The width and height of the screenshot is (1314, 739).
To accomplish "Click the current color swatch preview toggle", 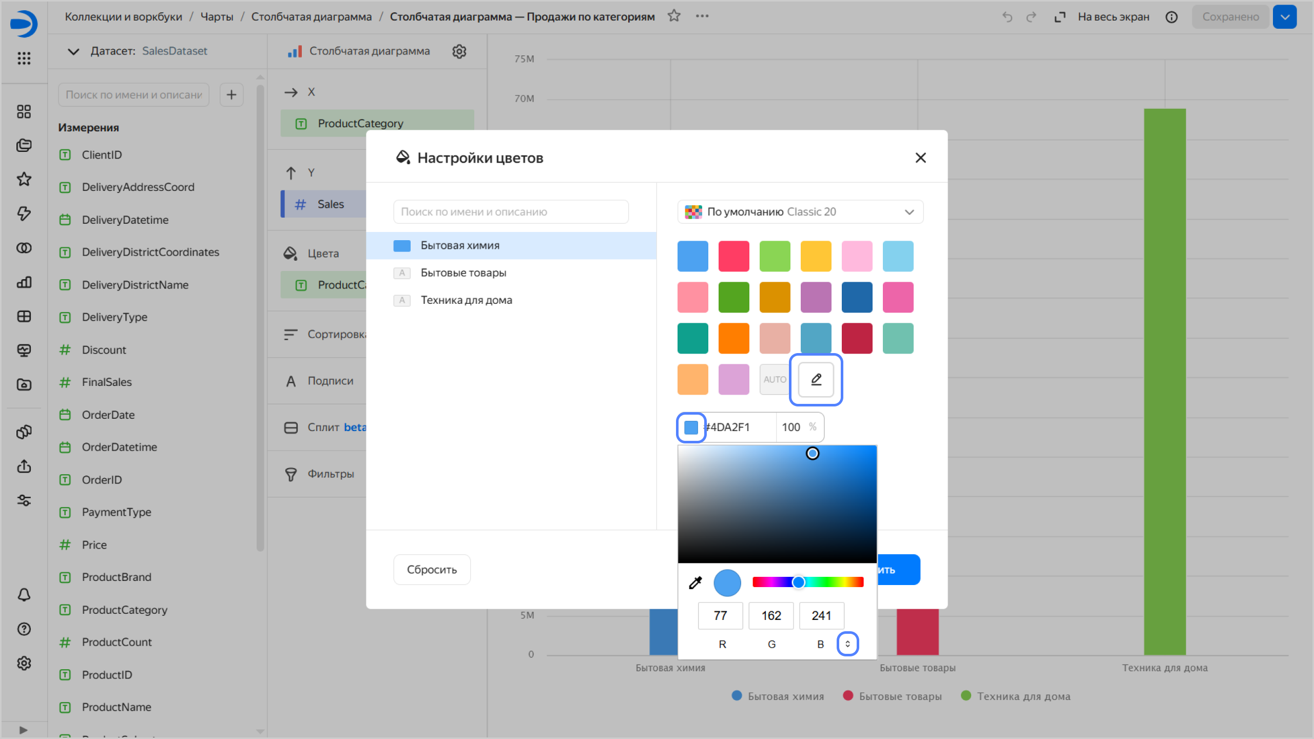I will (x=691, y=427).
